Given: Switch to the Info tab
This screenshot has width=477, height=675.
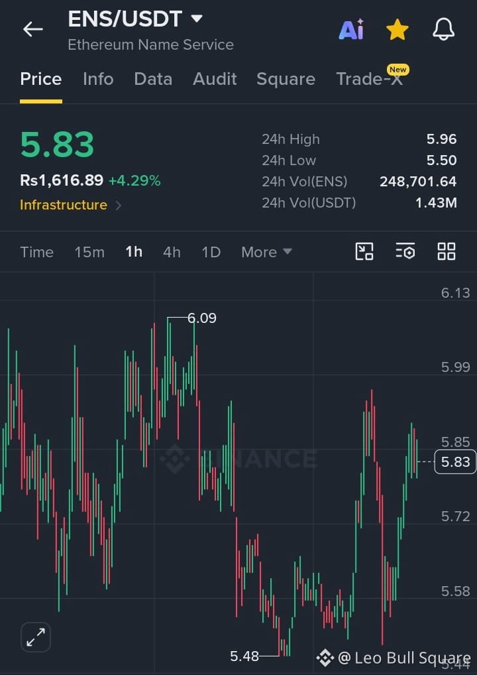Looking at the screenshot, I should point(98,79).
